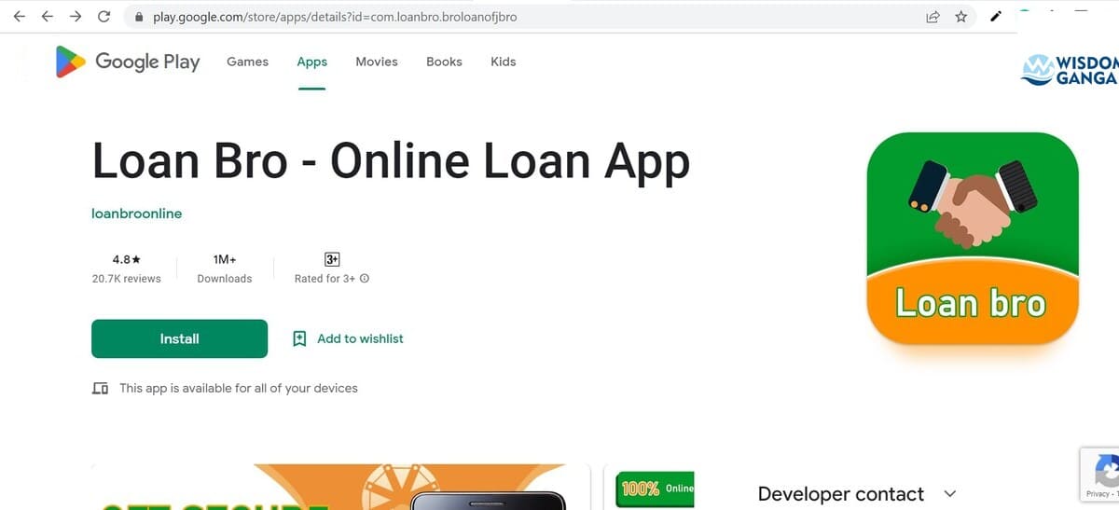Open the Movies section

(377, 62)
